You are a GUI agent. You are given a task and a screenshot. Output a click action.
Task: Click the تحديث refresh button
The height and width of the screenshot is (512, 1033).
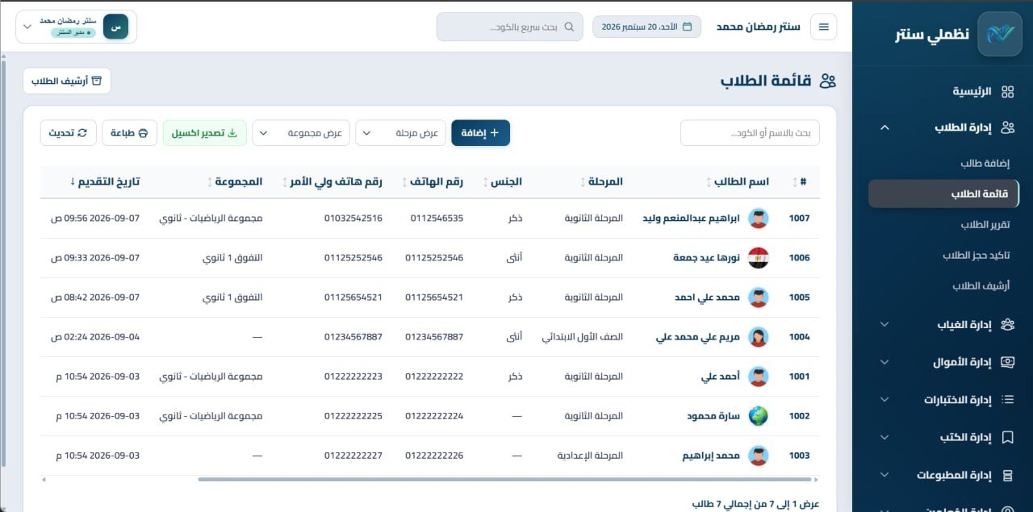[x=69, y=133]
